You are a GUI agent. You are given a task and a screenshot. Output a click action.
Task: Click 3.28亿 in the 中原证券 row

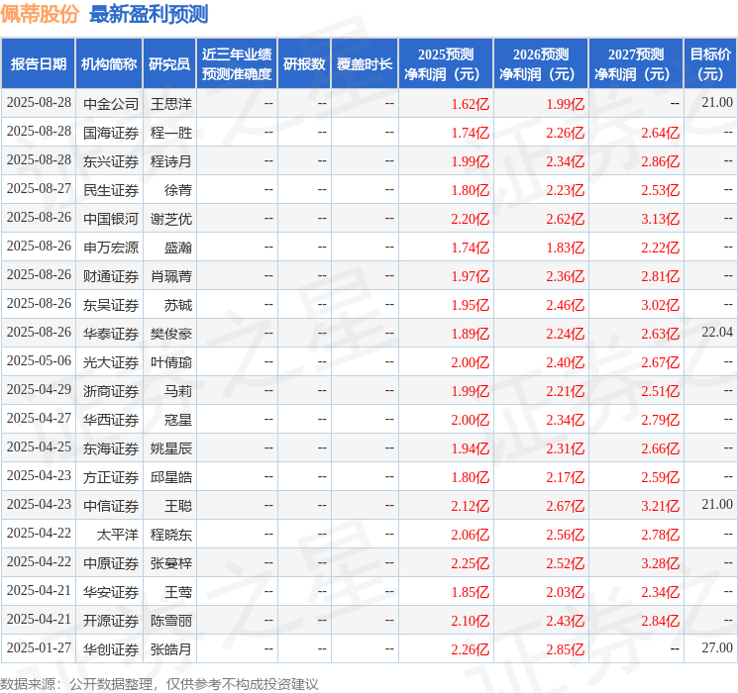click(661, 563)
